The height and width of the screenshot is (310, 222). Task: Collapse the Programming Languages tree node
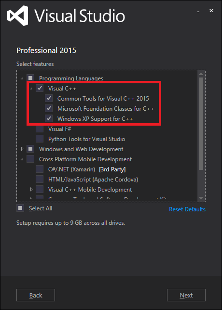(22, 78)
